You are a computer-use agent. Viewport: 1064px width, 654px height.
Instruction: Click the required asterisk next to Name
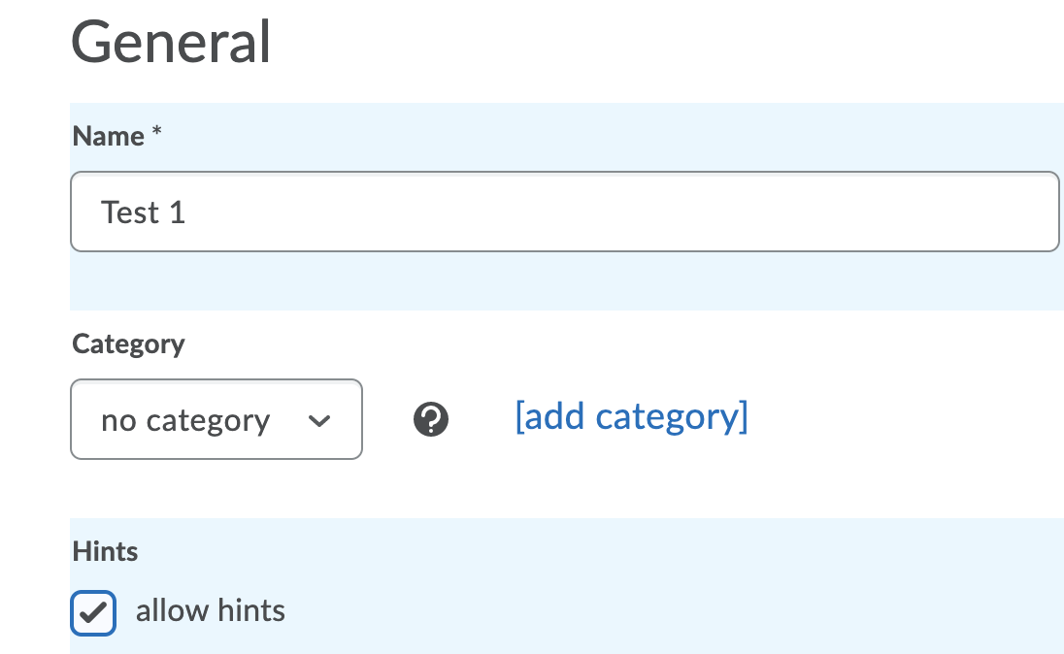pyautogui.click(x=156, y=135)
